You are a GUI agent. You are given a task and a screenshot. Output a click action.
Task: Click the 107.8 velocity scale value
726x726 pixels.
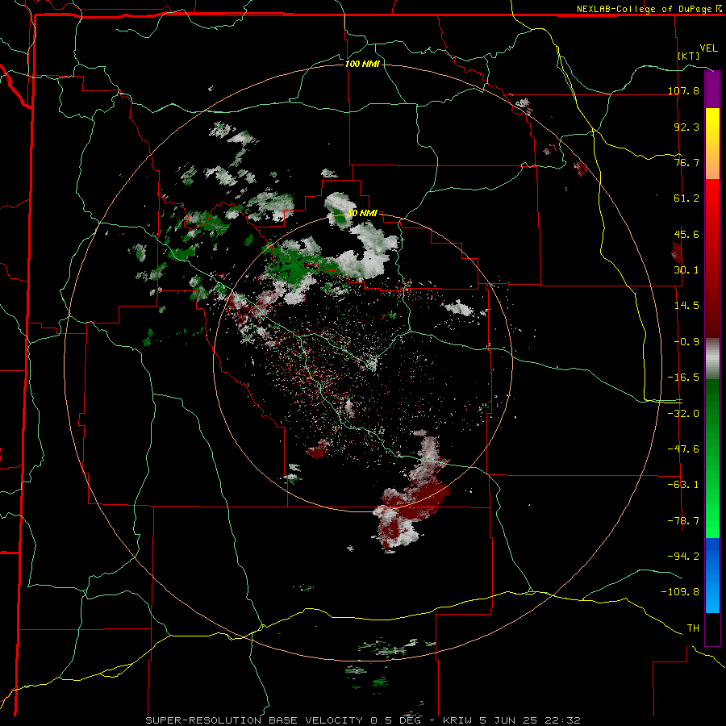click(x=683, y=90)
